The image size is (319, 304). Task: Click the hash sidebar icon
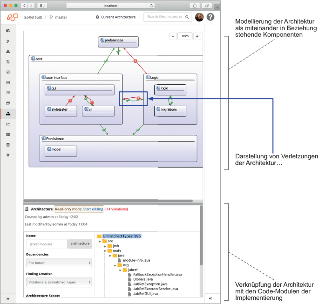[8, 155]
